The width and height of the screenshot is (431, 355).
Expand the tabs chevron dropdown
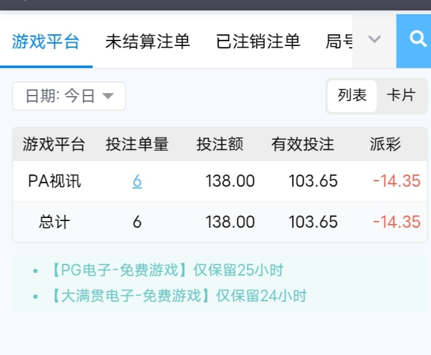click(374, 40)
